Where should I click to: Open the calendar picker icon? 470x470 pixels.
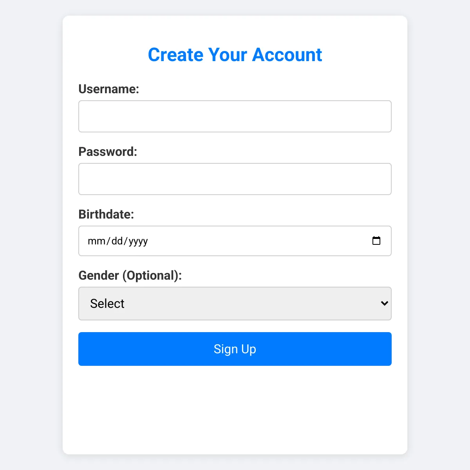pyautogui.click(x=376, y=241)
